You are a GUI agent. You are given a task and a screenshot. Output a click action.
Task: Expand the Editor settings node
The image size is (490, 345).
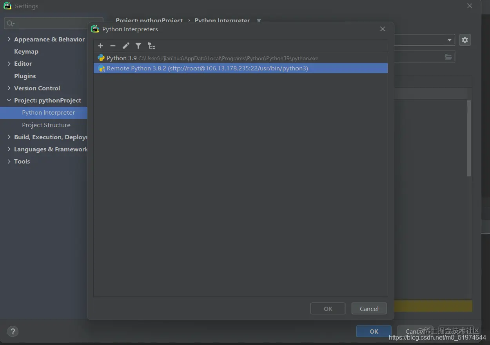[9, 63]
